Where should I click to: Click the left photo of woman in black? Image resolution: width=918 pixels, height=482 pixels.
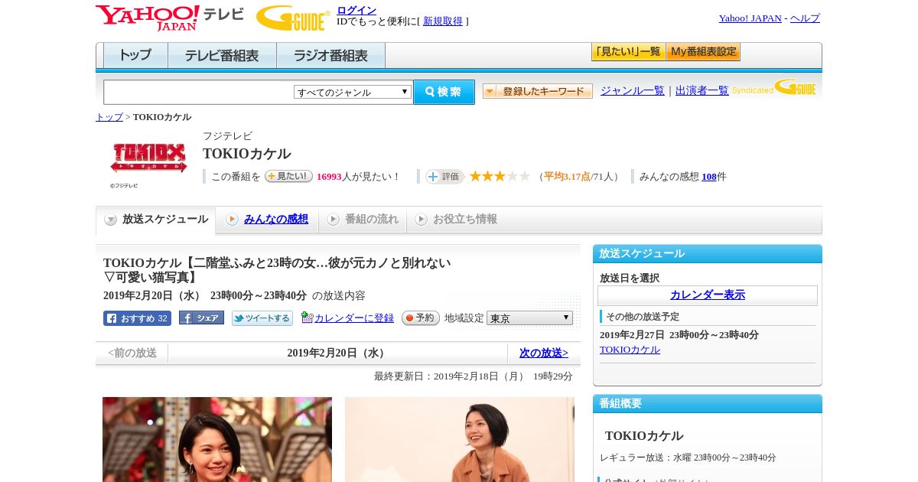[x=217, y=439]
